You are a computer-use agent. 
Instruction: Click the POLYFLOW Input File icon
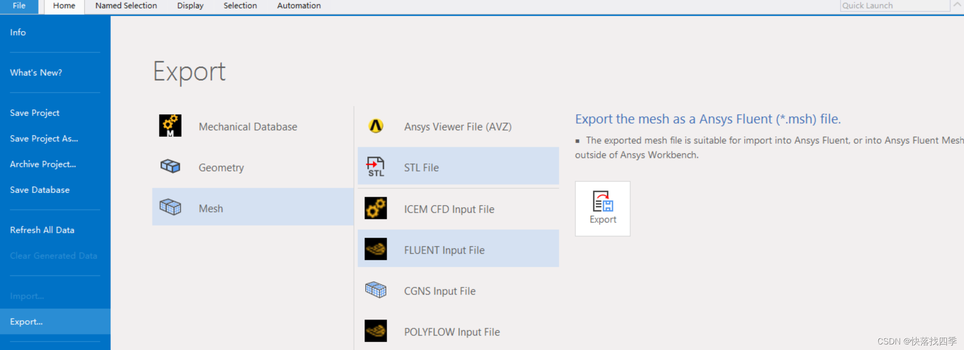tap(375, 331)
